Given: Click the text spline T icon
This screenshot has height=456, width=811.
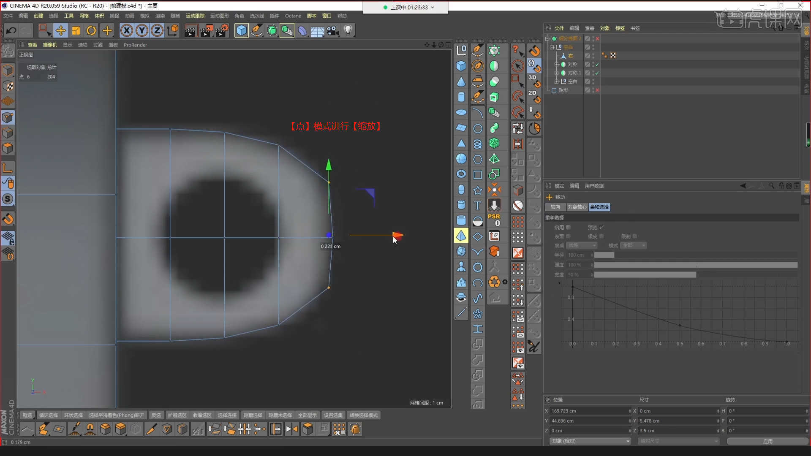Looking at the screenshot, I should [x=477, y=205].
